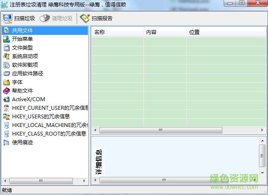Screen dimensions: 268x195
Task: Select HKEY_CLASS_ROOT的冗余信息 entry
Action: coord(49,134)
